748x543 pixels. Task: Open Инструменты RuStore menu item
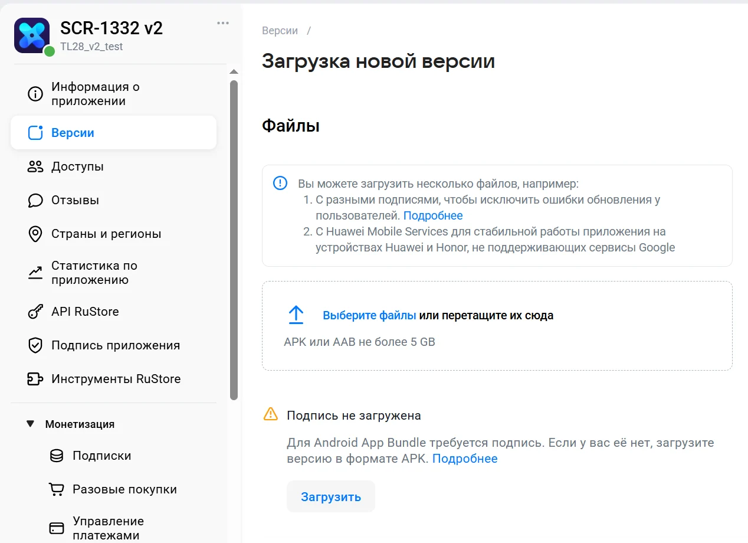pyautogui.click(x=113, y=379)
